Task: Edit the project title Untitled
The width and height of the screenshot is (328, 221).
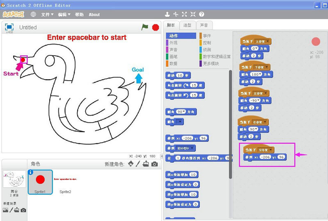Action: click(x=28, y=27)
